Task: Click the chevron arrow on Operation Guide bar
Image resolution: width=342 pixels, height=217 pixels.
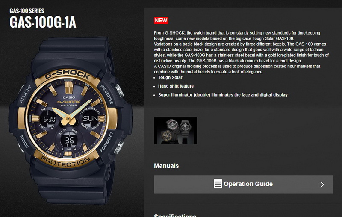Action: 322,184
